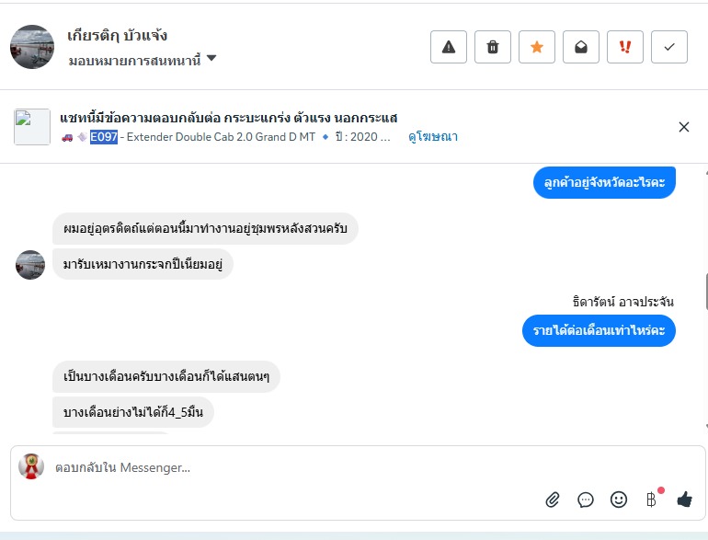Flag conversation with red exclamation icon

pyautogui.click(x=625, y=47)
